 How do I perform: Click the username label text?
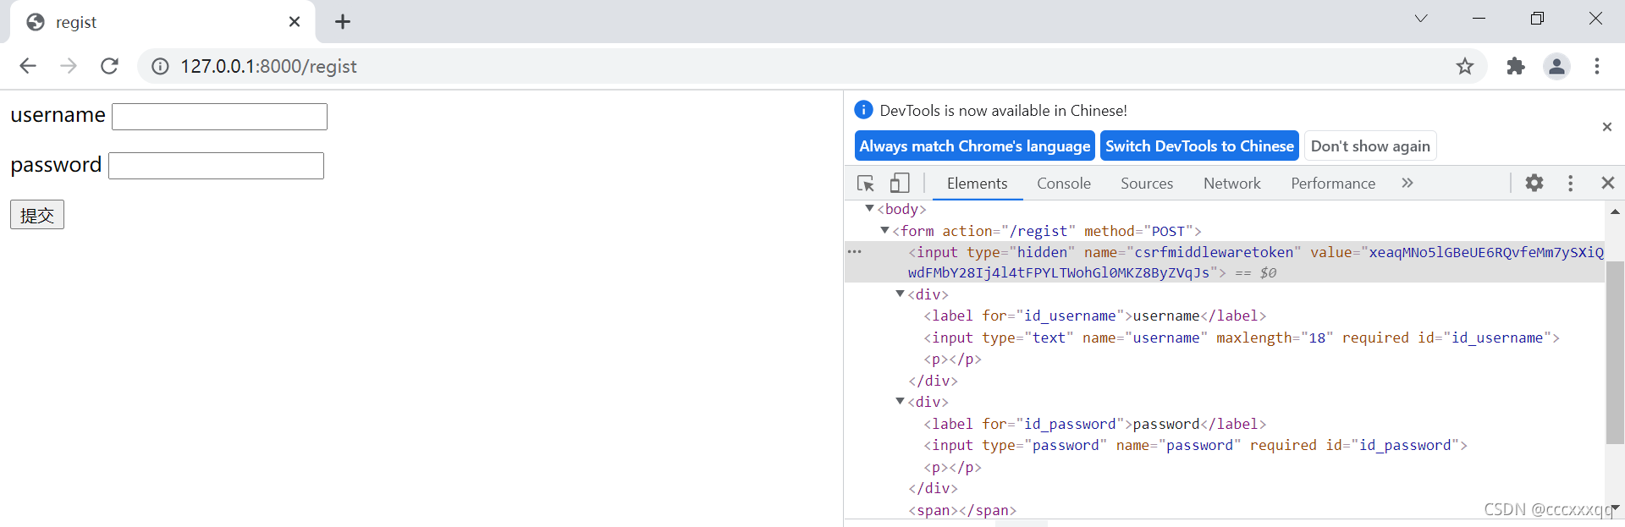click(x=58, y=115)
